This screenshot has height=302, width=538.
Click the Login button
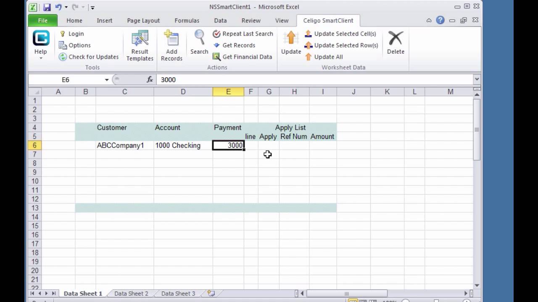(x=71, y=34)
